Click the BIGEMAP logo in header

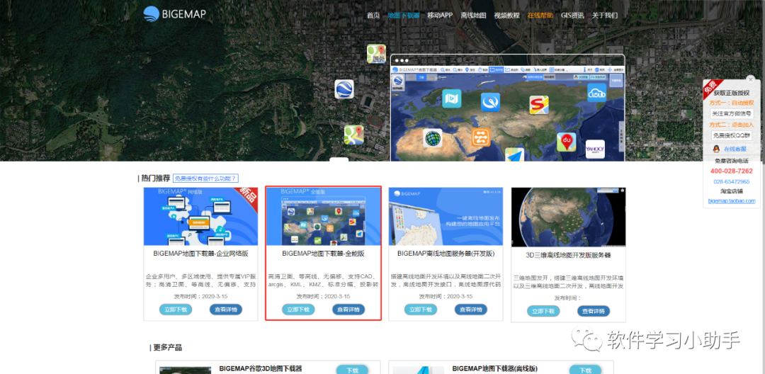point(174,13)
